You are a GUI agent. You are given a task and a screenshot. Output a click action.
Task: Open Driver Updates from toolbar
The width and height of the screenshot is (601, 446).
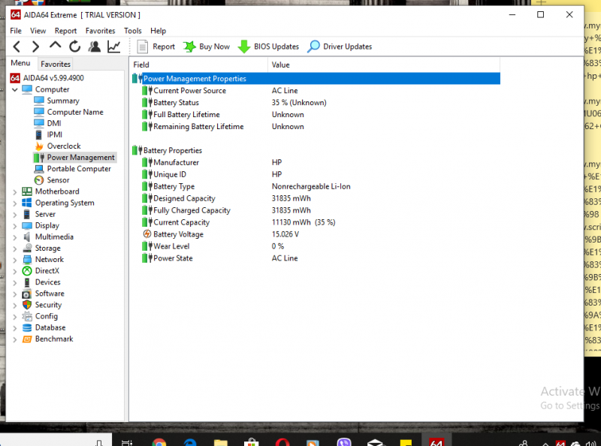[340, 47]
